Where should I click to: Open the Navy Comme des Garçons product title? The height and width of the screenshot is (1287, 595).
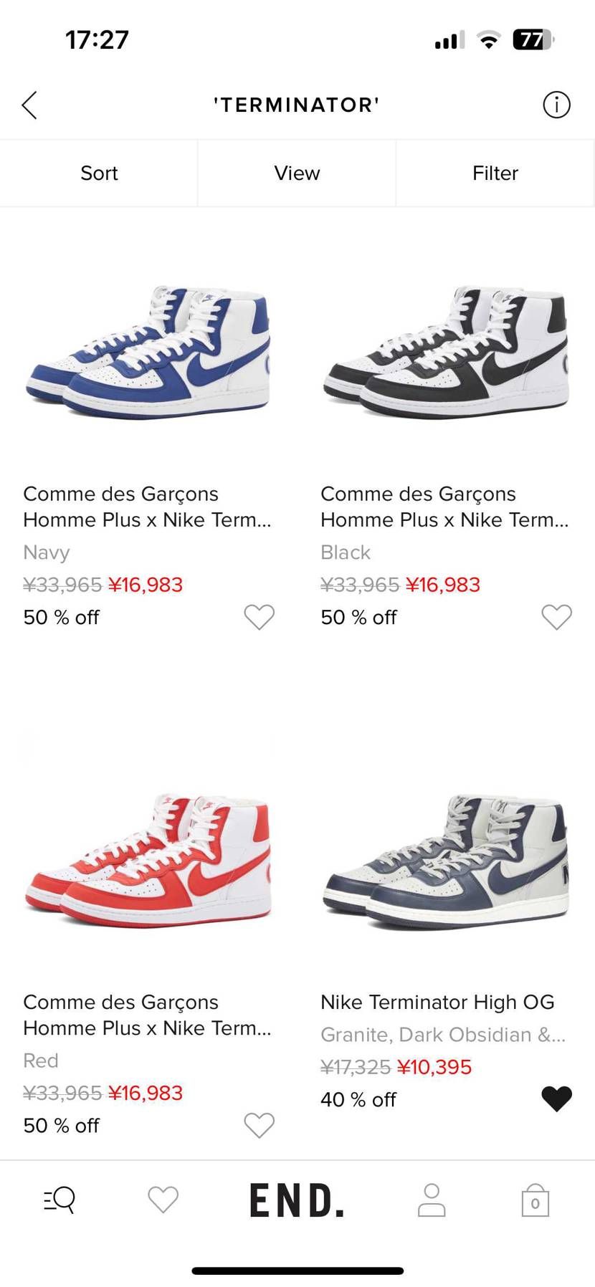(147, 507)
